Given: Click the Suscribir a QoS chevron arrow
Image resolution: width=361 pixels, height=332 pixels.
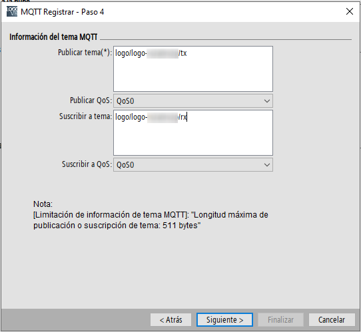Looking at the screenshot, I should pos(267,165).
